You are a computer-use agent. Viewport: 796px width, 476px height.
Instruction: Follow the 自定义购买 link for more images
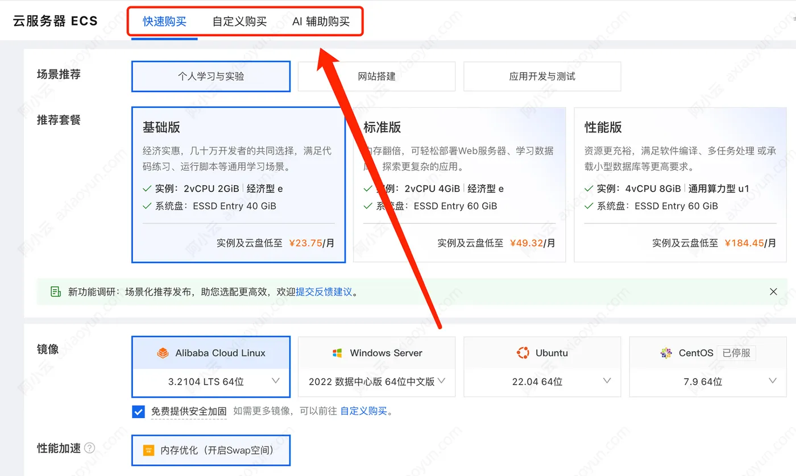click(x=363, y=411)
